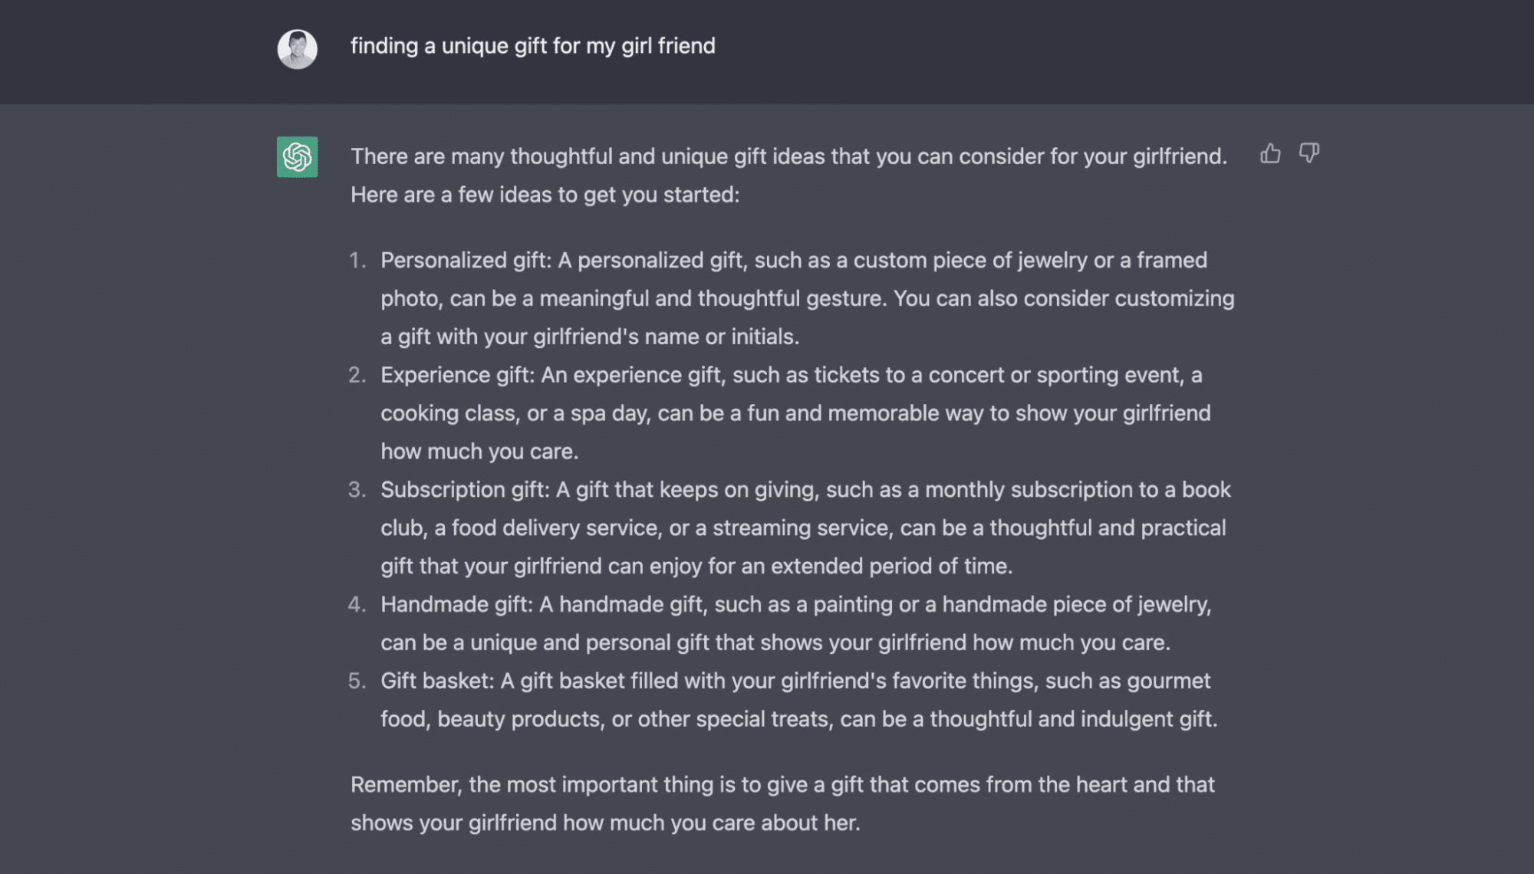
Task: Click the green ChatGPT logo icon
Action: click(x=298, y=157)
